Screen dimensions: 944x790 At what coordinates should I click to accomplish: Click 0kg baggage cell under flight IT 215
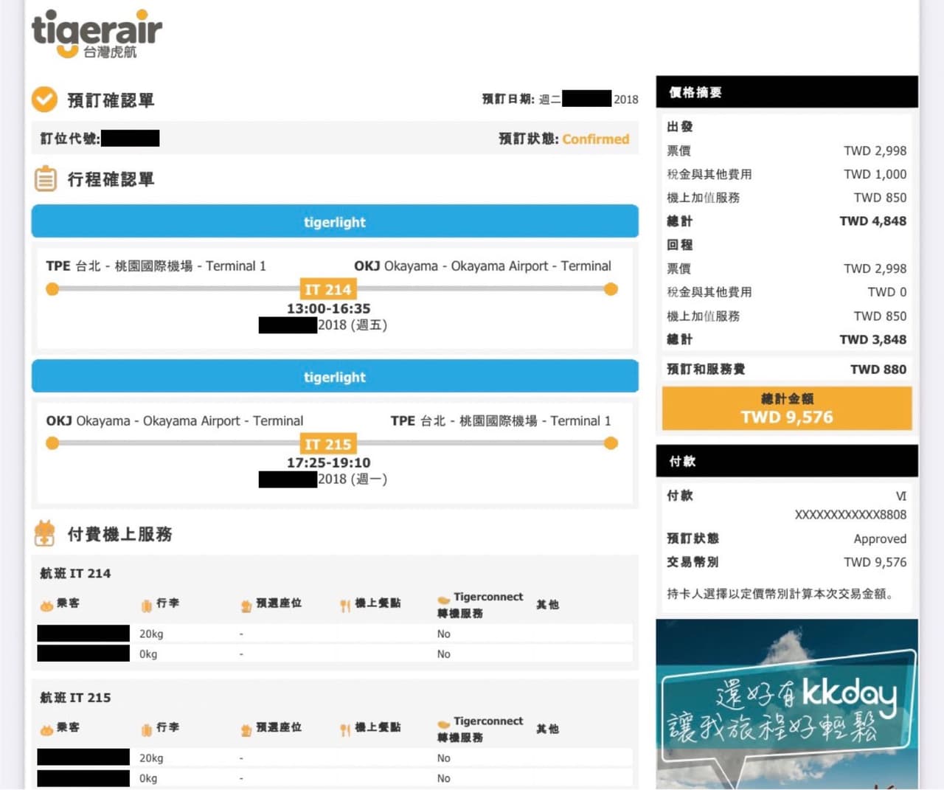pos(148,778)
